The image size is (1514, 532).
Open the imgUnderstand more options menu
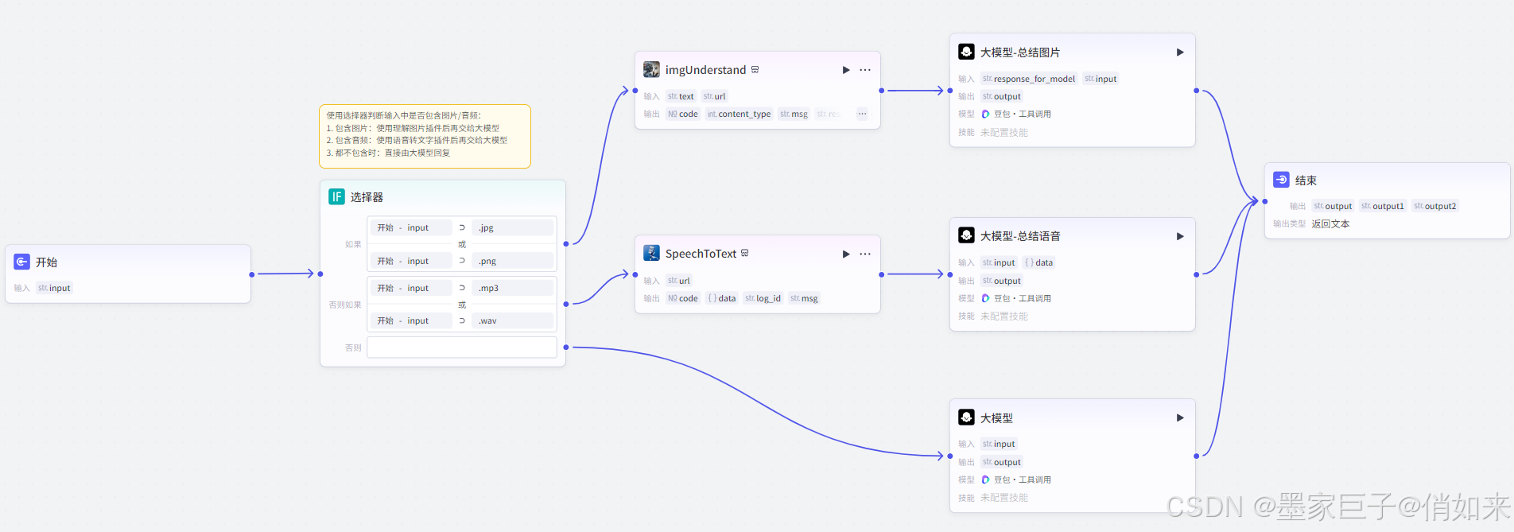[x=865, y=70]
